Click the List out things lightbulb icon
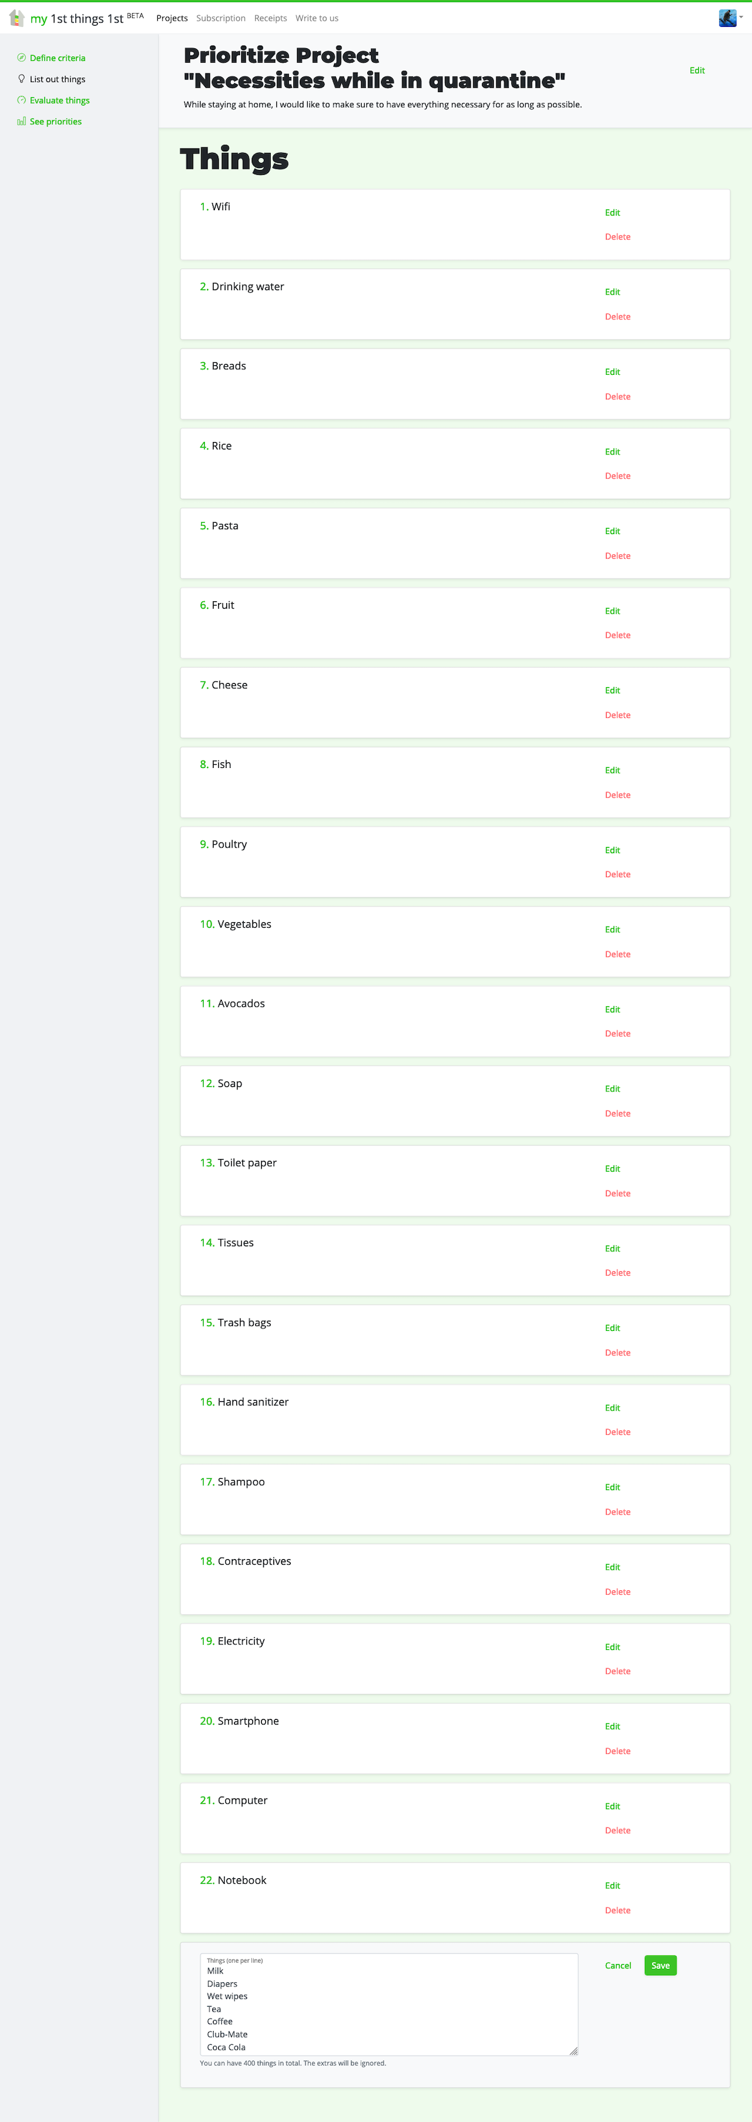Screen dimensions: 752x2122 21,79
